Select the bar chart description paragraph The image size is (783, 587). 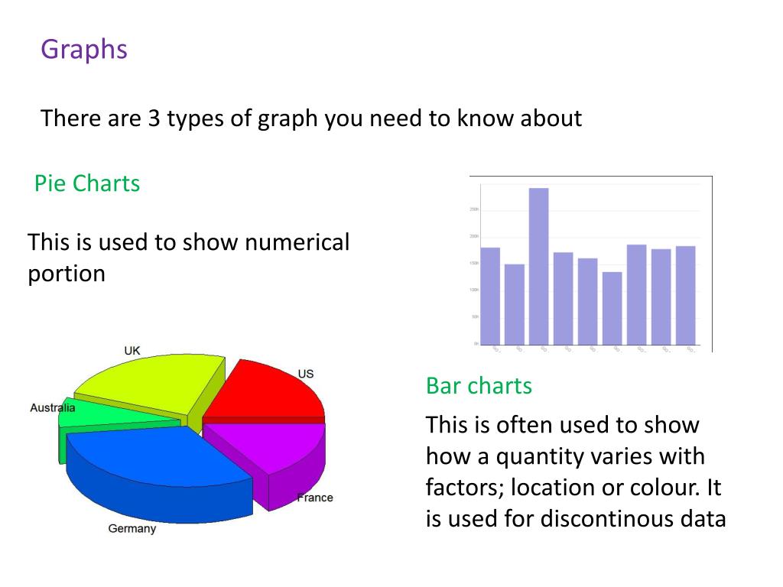(575, 472)
